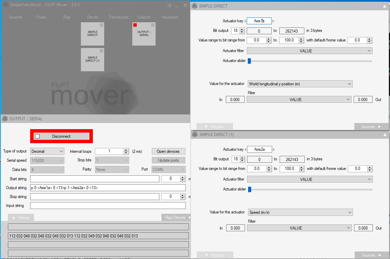Close the FlyPT Mover window
This screenshot has height=259, width=390.
pyautogui.click(x=185, y=5)
